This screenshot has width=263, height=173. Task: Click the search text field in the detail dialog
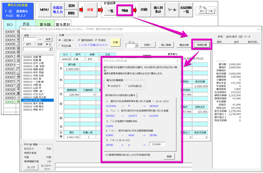coord(30,39)
